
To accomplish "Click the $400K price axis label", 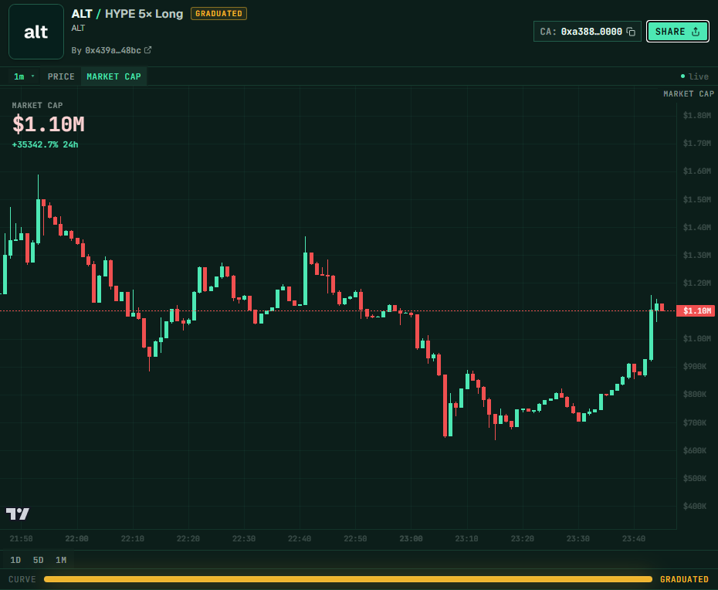I will tap(695, 506).
